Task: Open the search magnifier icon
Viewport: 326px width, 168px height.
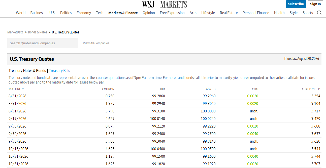Action: (x=319, y=13)
